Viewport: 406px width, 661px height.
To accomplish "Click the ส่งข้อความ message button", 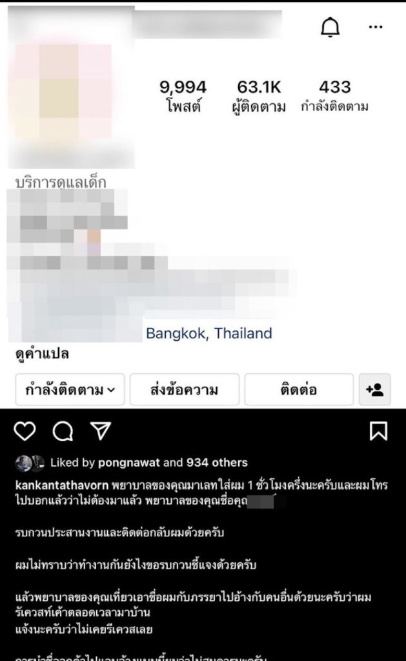I will pos(184,389).
